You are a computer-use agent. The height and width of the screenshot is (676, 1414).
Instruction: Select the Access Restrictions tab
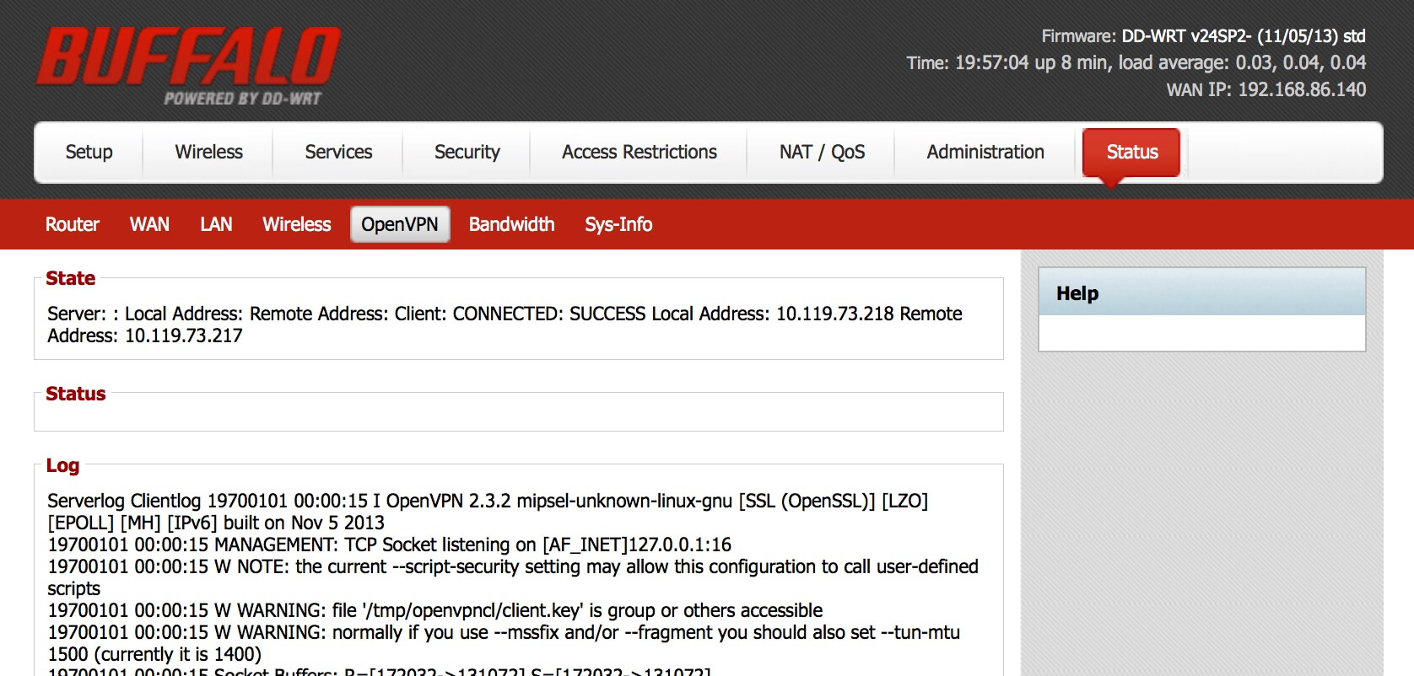(640, 152)
